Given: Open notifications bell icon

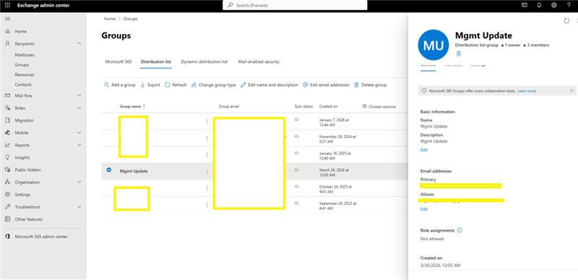Looking at the screenshot, I should (539, 5).
